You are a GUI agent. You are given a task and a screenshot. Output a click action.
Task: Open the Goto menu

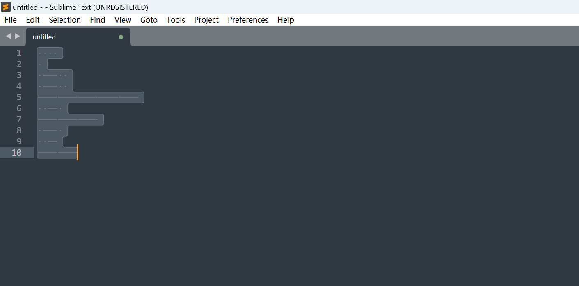pos(149,20)
